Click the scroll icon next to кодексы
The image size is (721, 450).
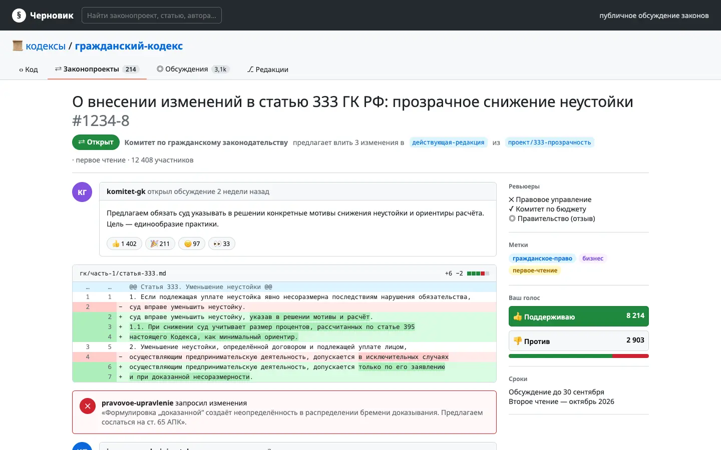click(x=18, y=46)
